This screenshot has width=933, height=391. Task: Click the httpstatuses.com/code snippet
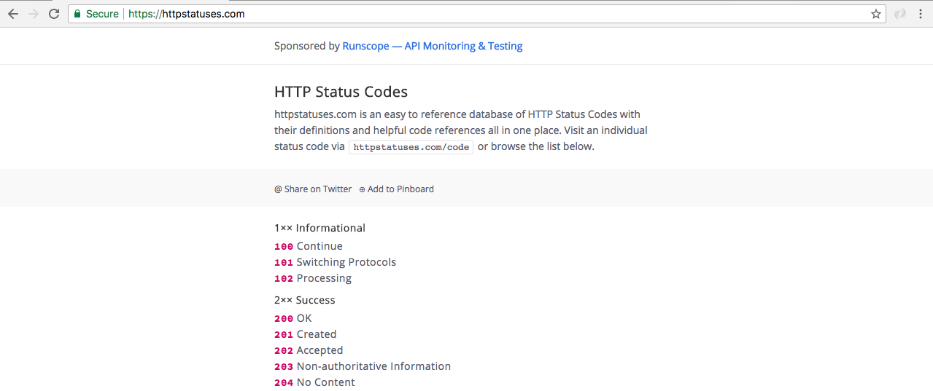[x=411, y=146]
